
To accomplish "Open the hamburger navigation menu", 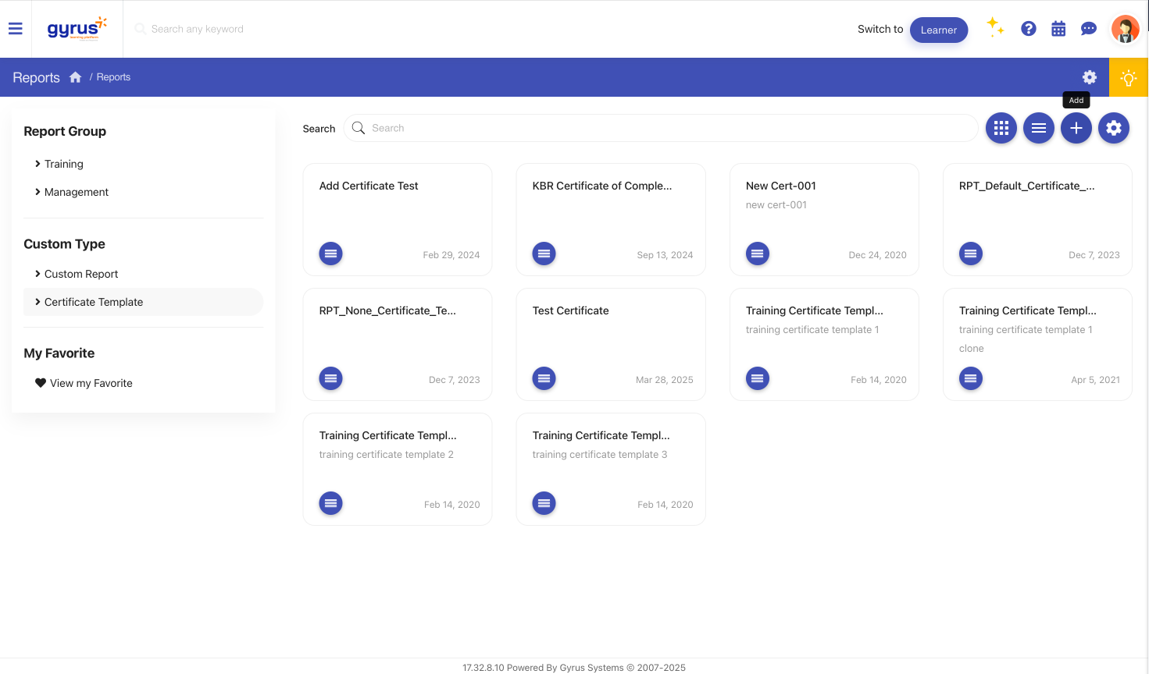I will pyautogui.click(x=15, y=29).
